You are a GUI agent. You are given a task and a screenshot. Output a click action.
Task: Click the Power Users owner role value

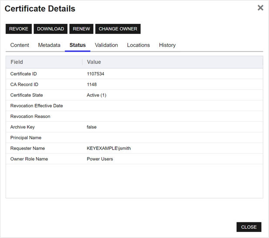coord(100,159)
